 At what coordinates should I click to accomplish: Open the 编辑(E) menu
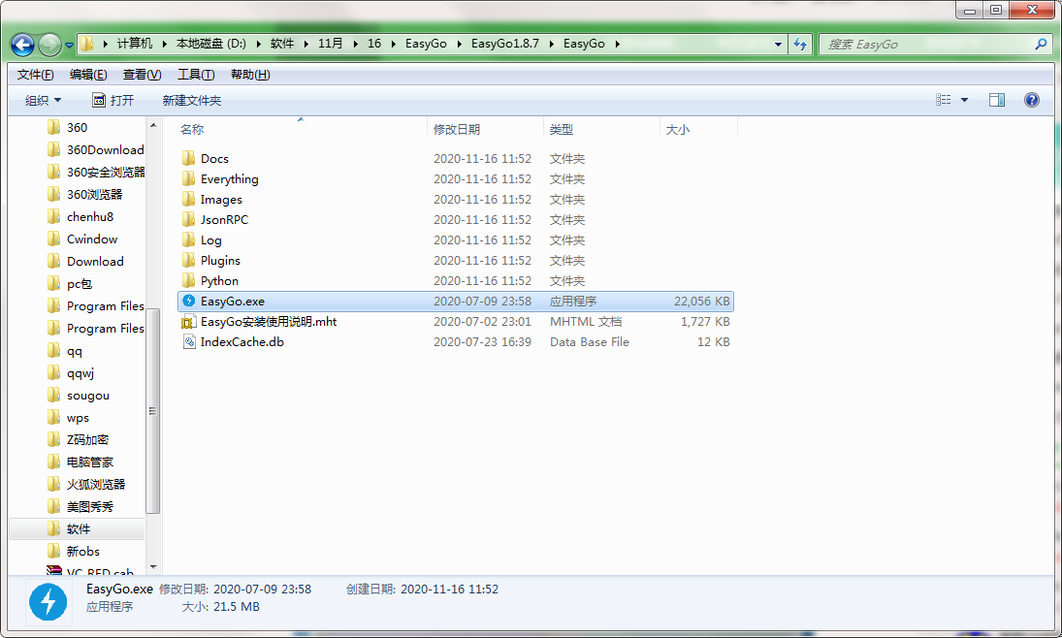[88, 75]
